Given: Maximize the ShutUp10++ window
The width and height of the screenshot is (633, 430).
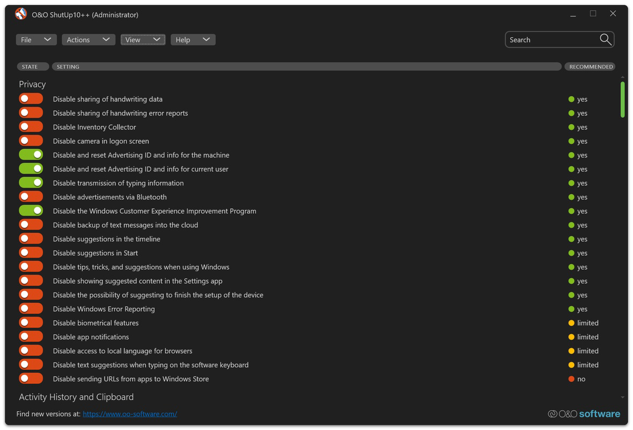Looking at the screenshot, I should [x=593, y=13].
